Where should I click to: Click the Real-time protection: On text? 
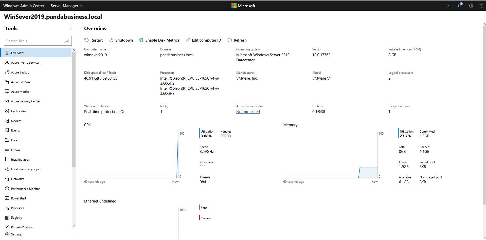click(x=105, y=112)
